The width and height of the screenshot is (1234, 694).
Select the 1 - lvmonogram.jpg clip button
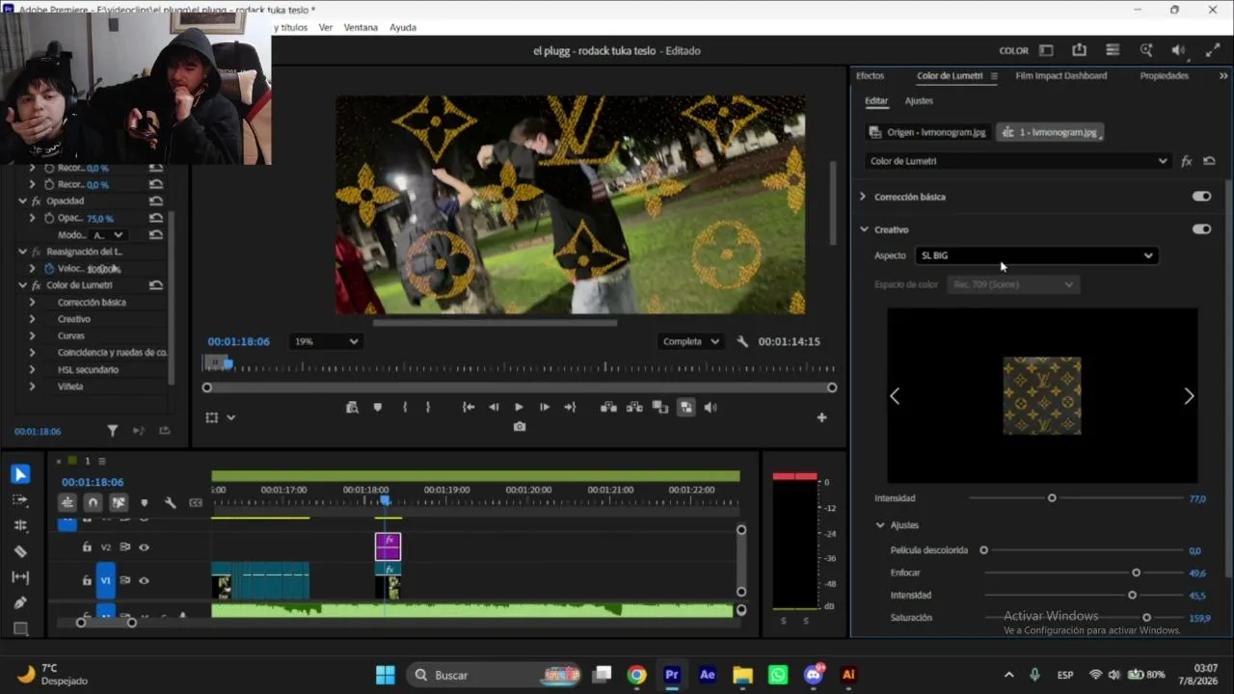(x=1050, y=132)
